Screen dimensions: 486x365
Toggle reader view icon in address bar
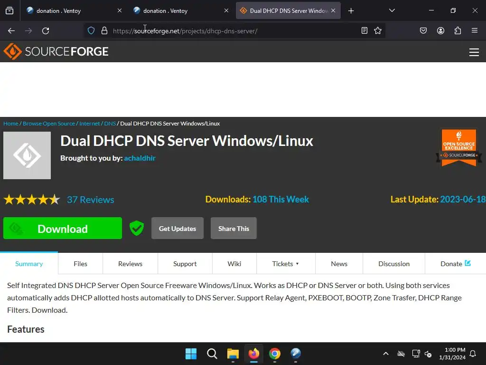click(364, 30)
